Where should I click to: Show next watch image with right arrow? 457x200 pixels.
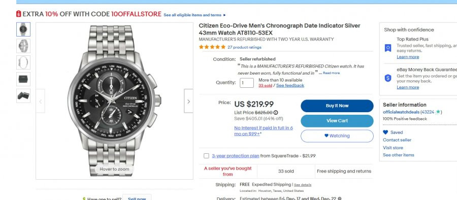pos(188,101)
